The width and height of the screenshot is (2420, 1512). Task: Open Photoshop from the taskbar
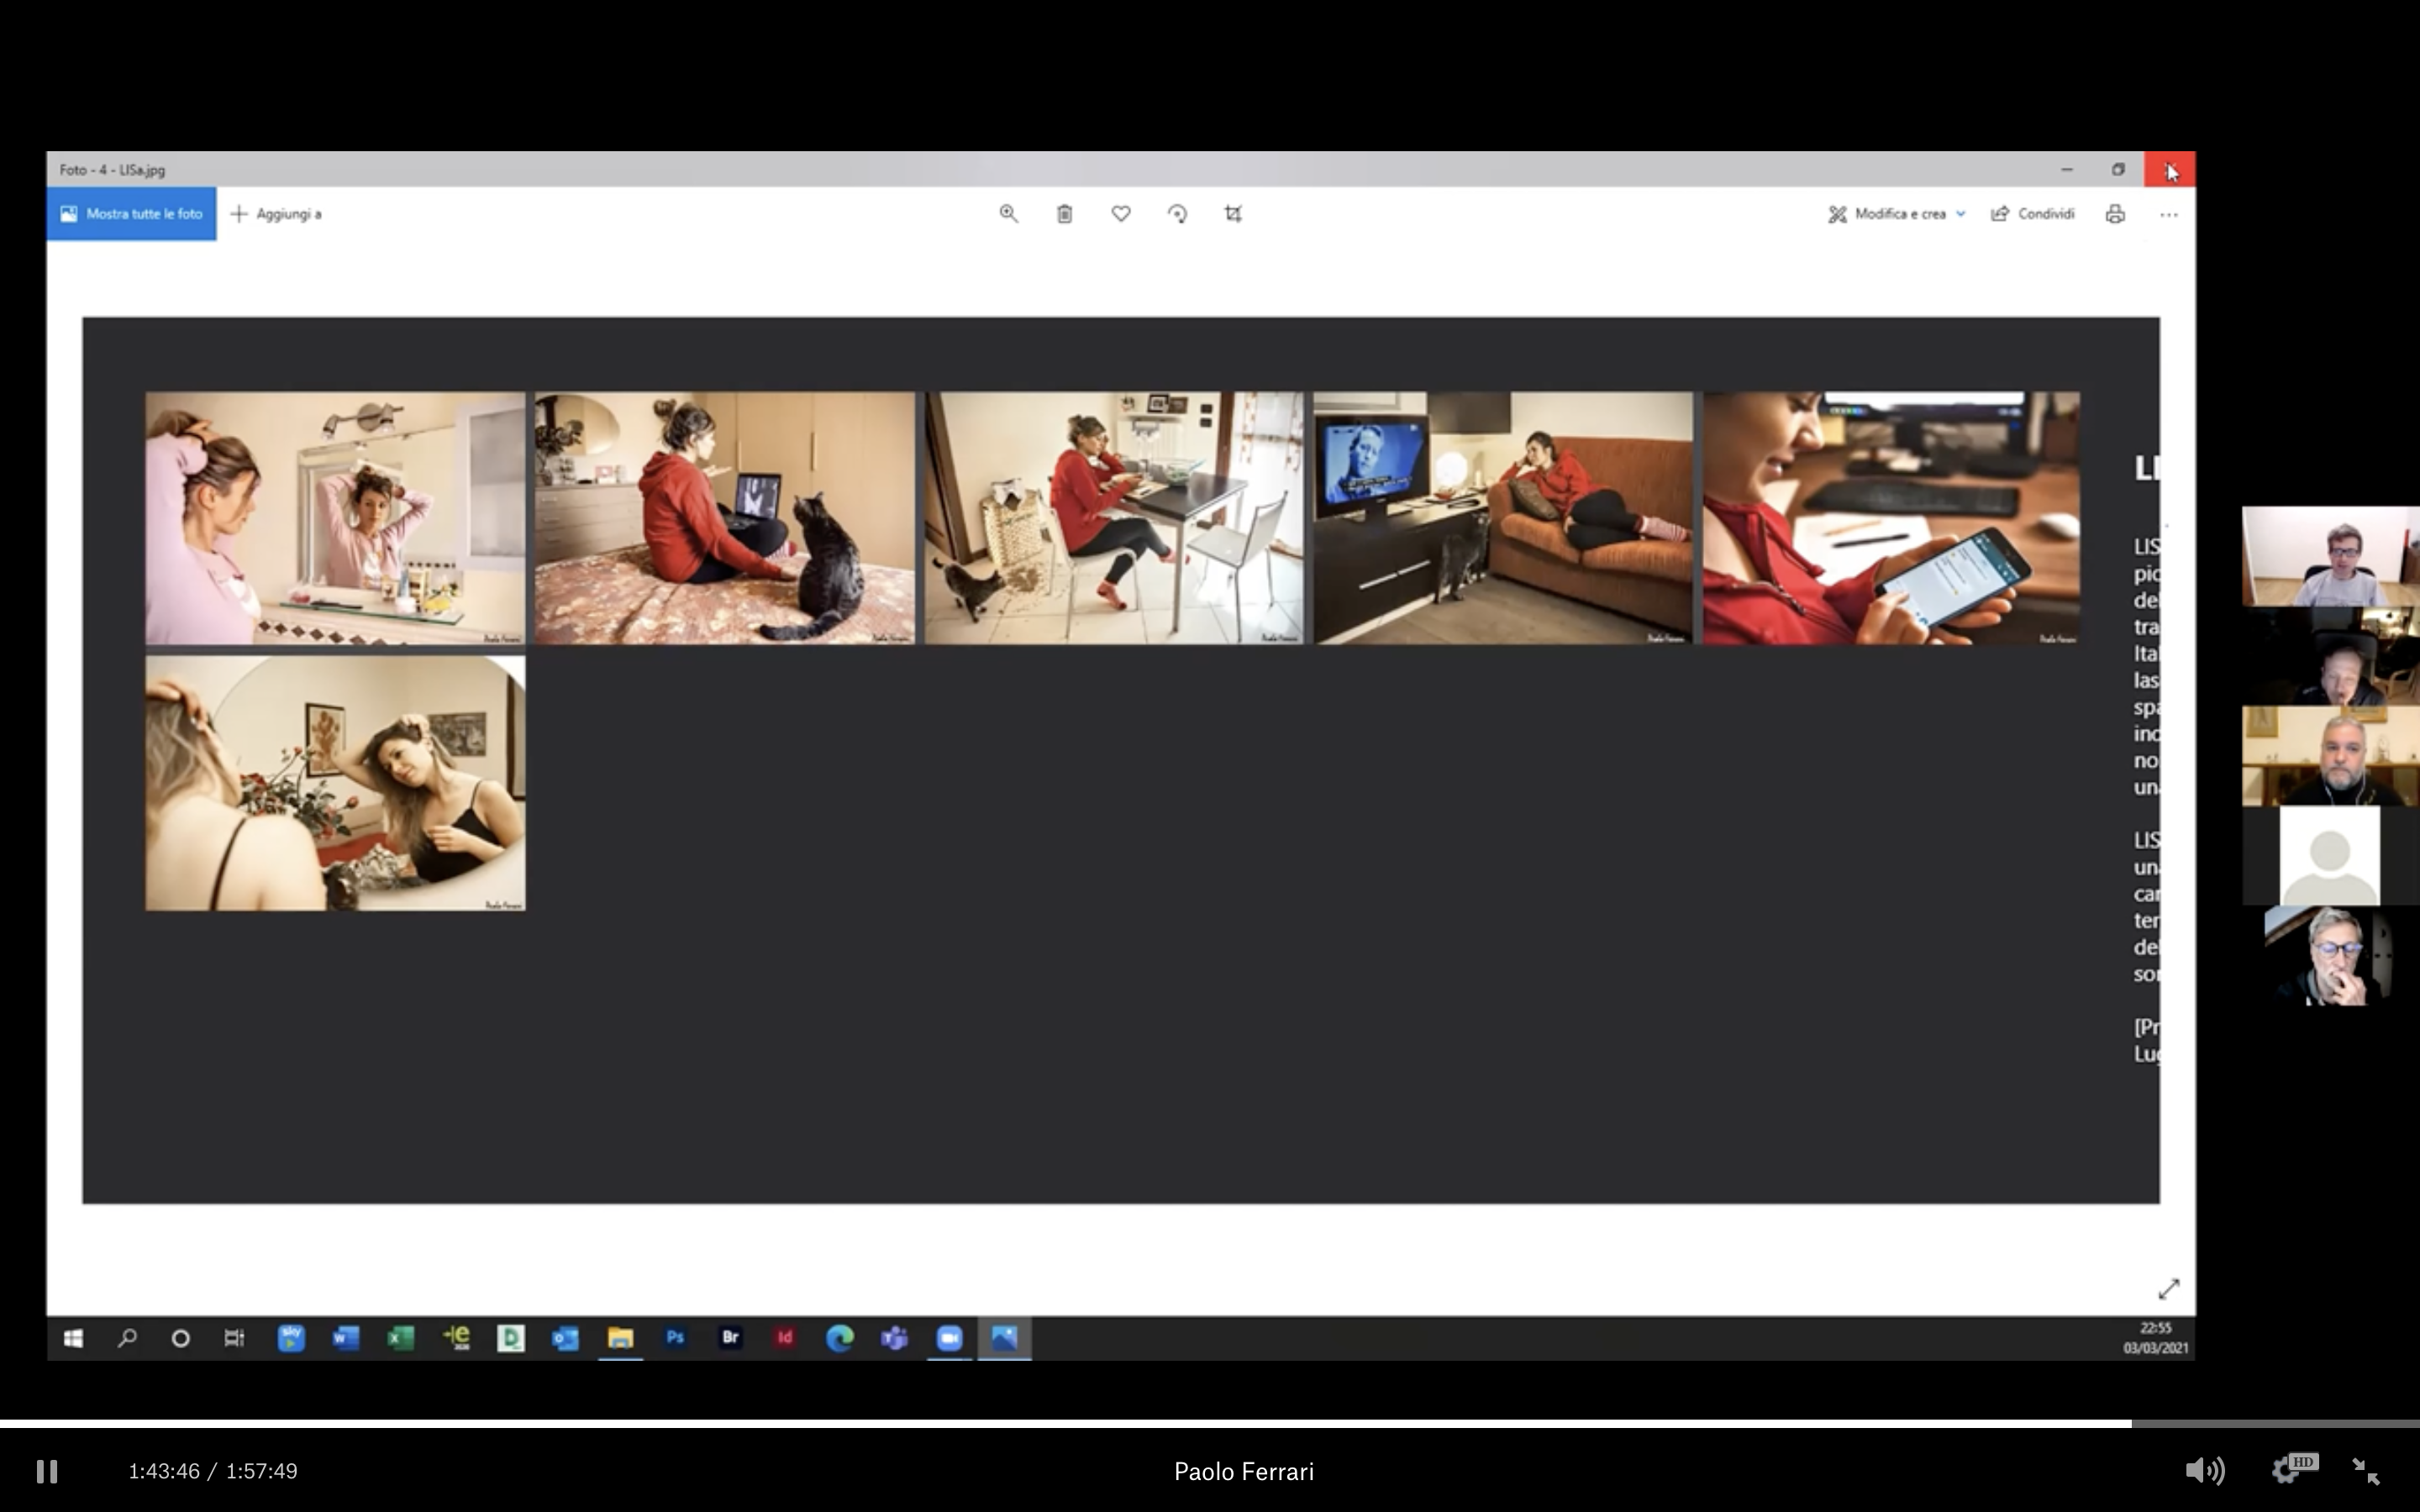tap(675, 1338)
